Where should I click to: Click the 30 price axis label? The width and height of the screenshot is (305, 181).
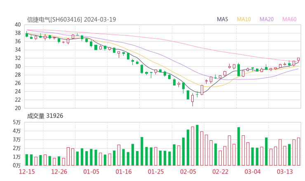coord(18,66)
